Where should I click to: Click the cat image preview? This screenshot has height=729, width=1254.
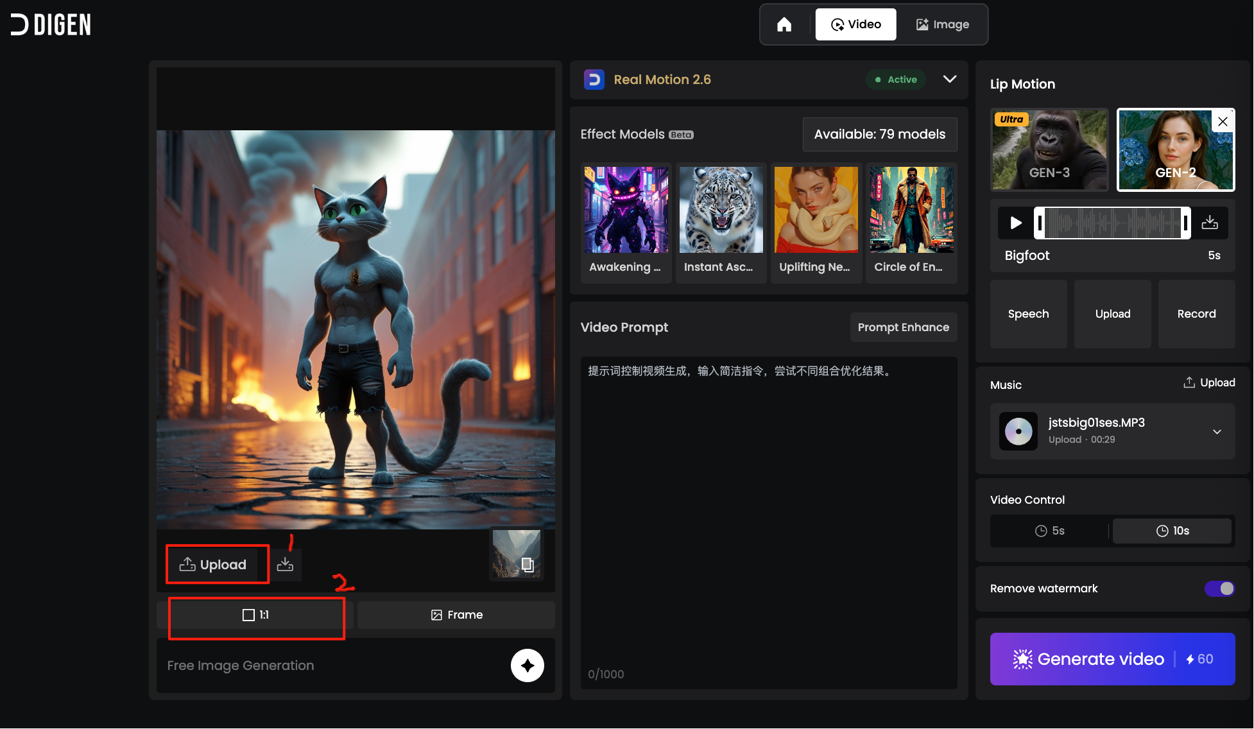click(x=356, y=330)
